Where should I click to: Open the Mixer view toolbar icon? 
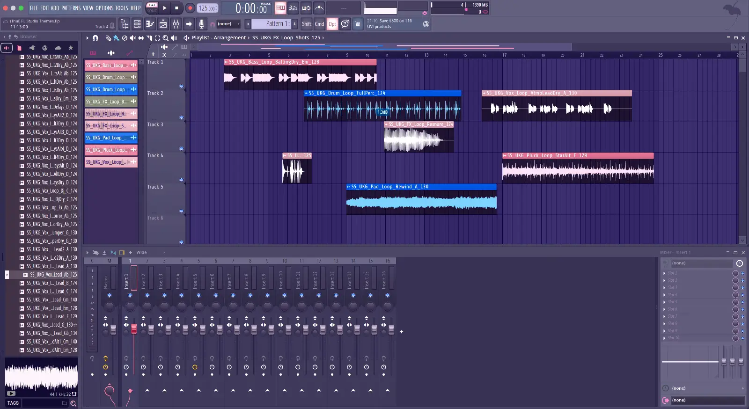click(x=176, y=24)
